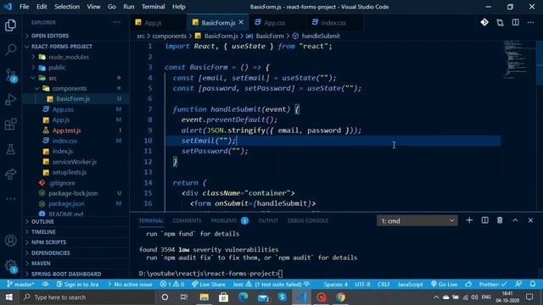Click the Windows search box
This screenshot has width=543, height=305.
87,297
